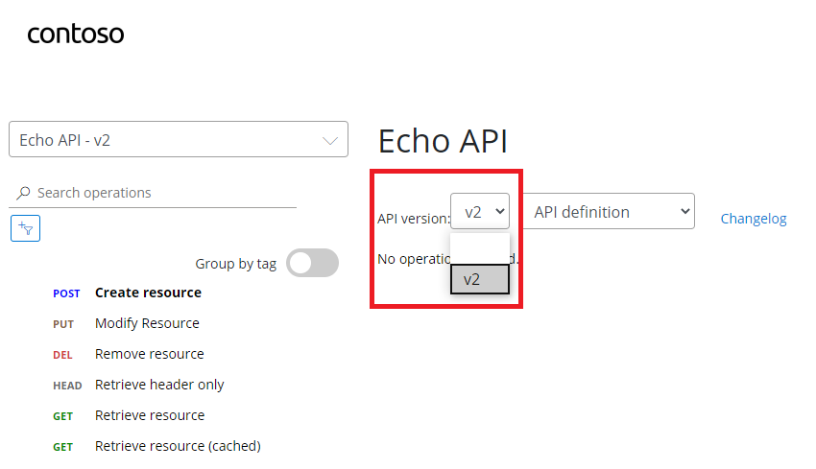Select the HEAD Retrieve header only operation
Viewport: 816px width, 469px height.
coord(138,385)
